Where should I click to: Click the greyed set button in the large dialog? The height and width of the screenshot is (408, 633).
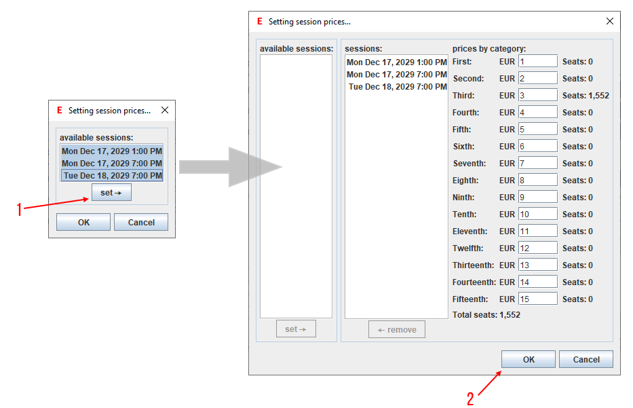tap(296, 329)
